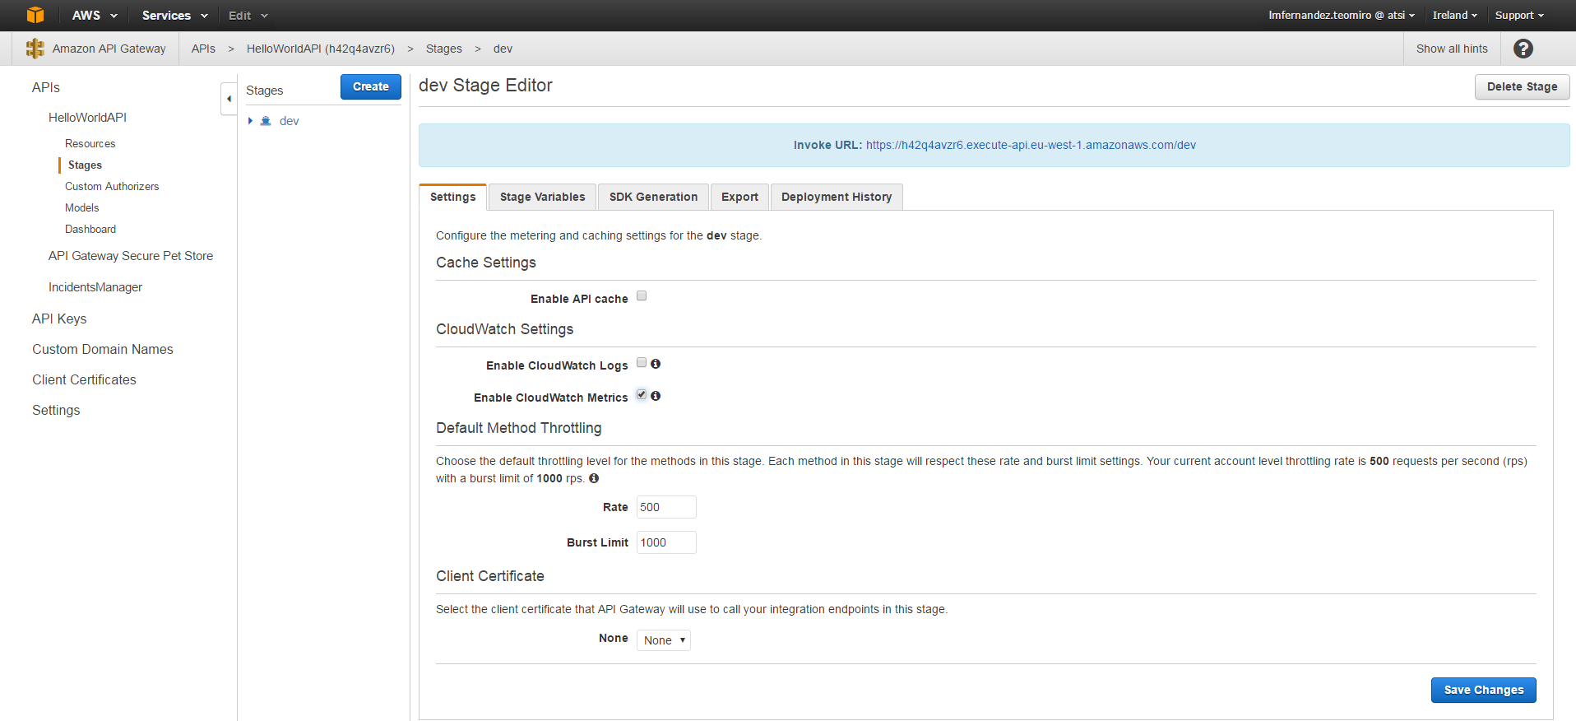The image size is (1576, 721).
Task: Select HelloWorldAPI in the sidebar
Action: click(87, 118)
